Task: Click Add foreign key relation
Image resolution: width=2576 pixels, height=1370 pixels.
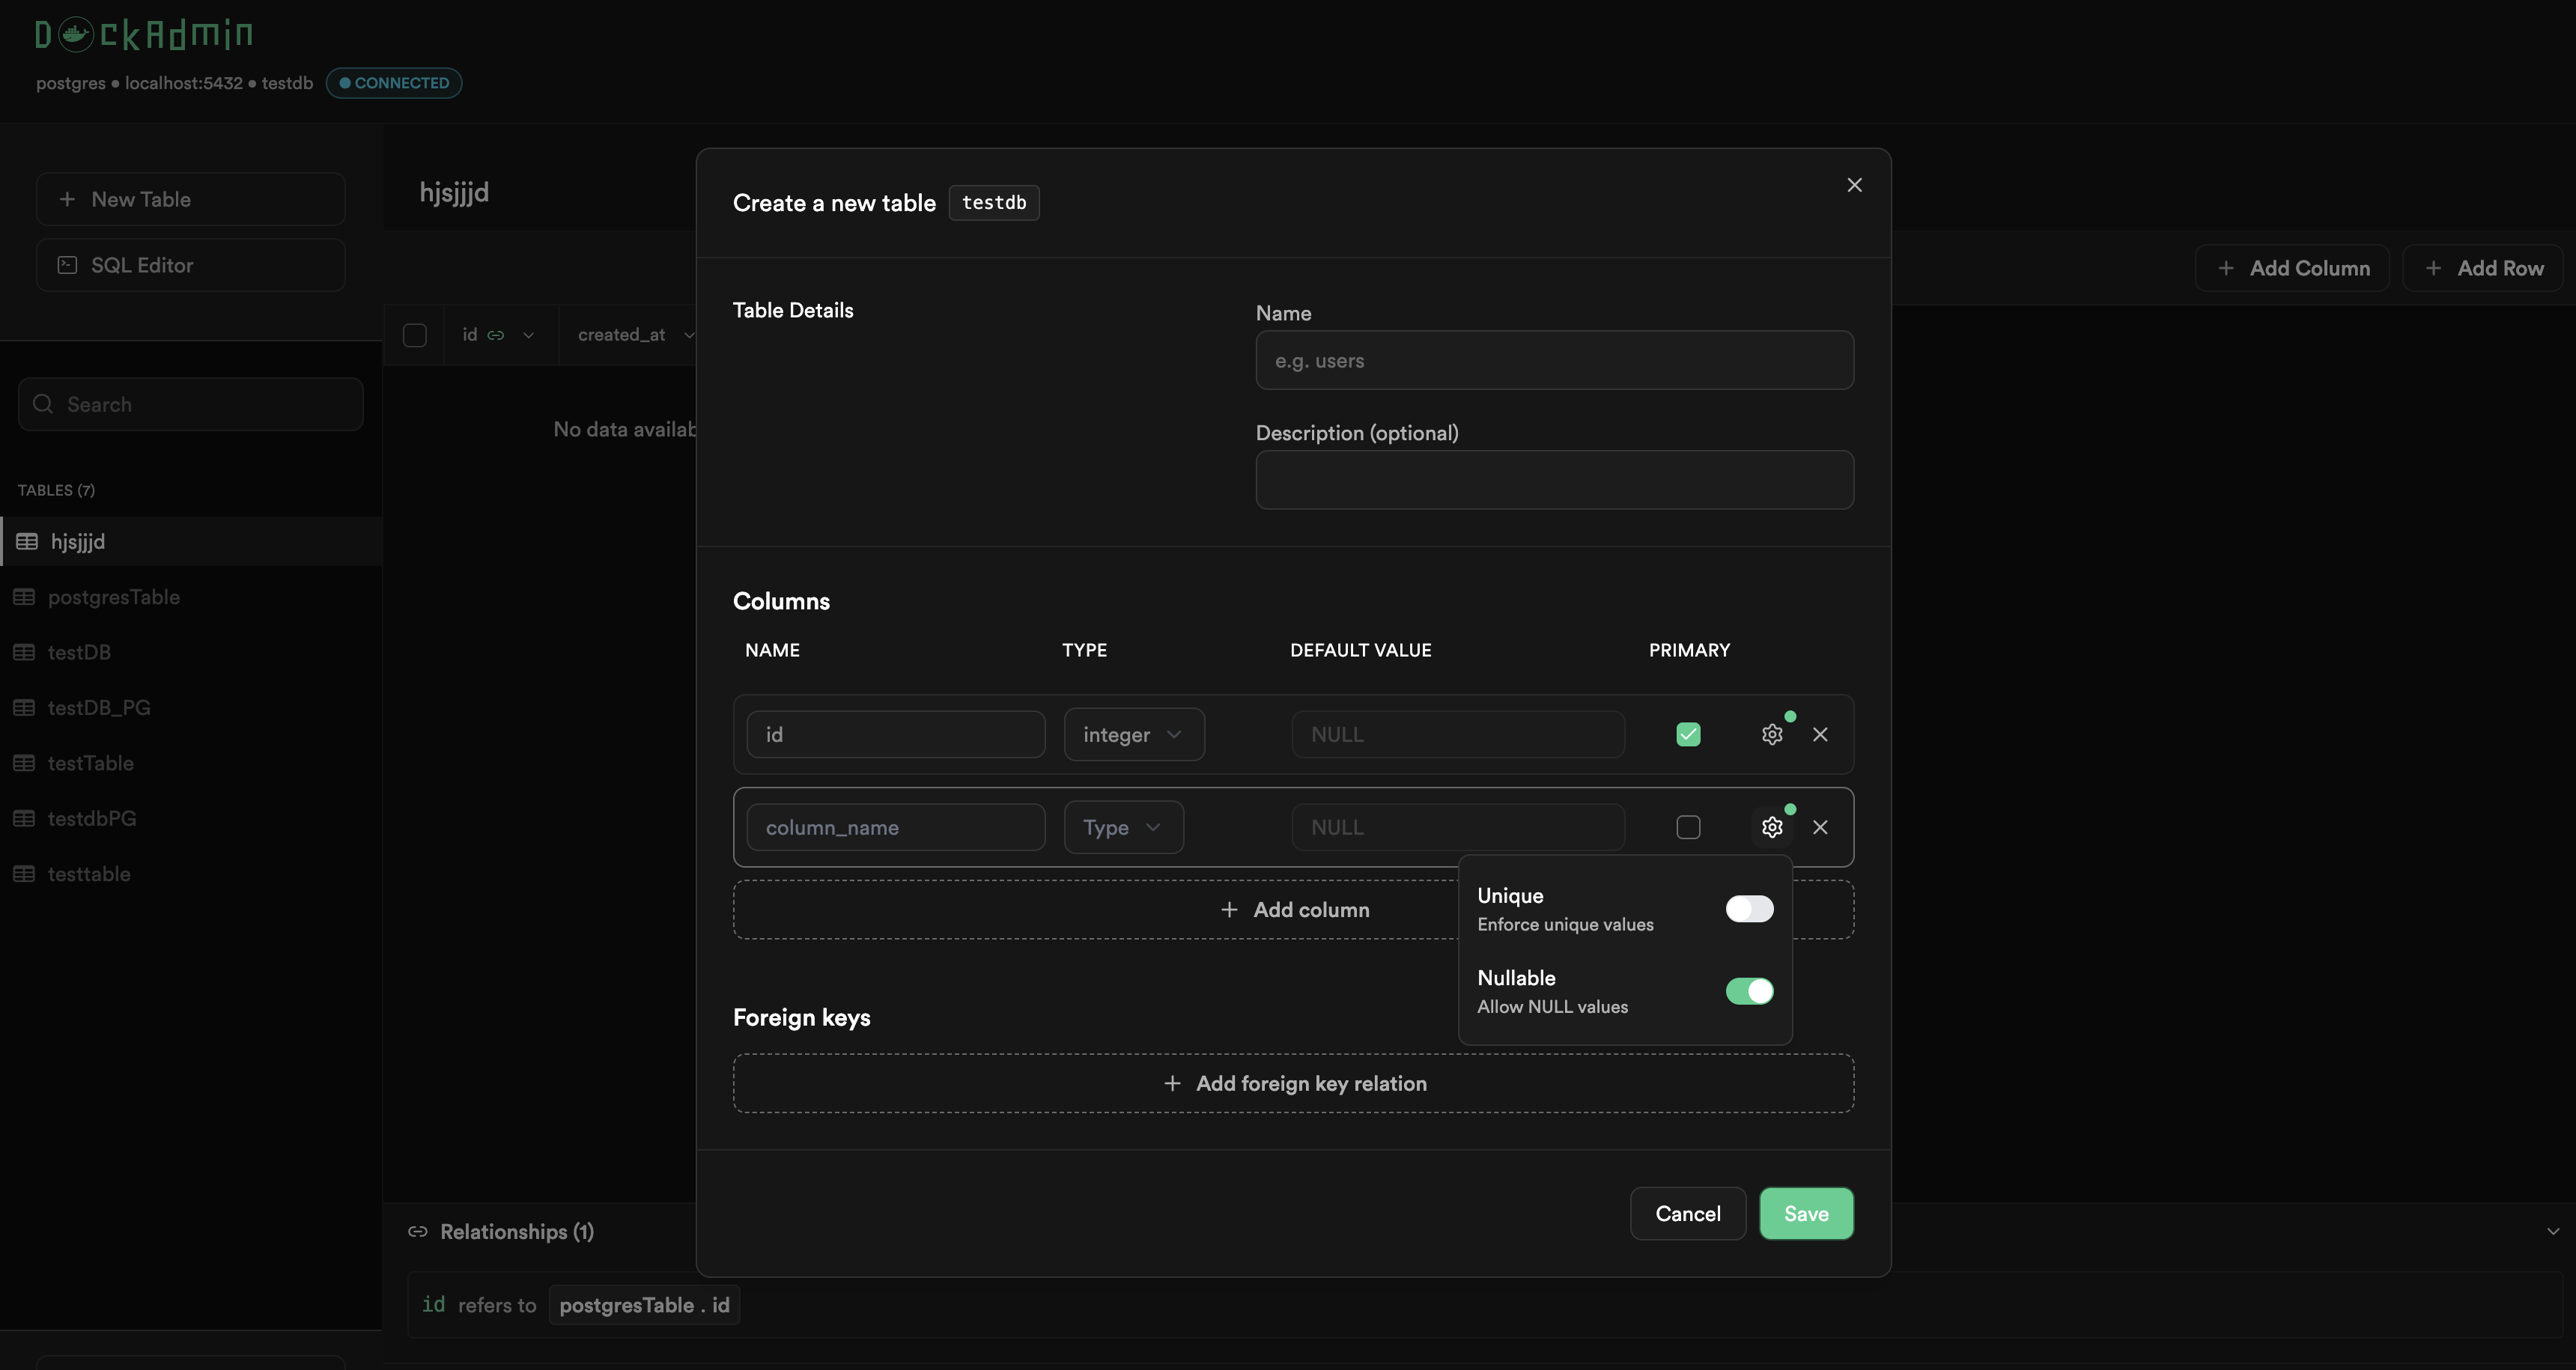Action: click(x=1293, y=1084)
